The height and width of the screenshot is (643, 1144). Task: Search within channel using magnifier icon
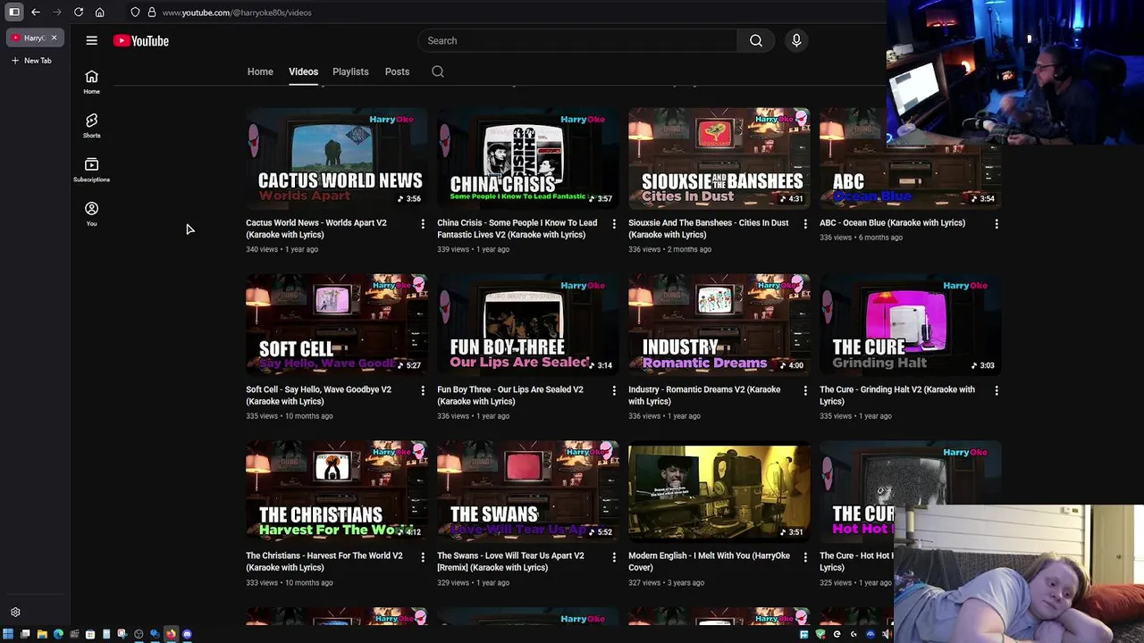click(x=438, y=71)
